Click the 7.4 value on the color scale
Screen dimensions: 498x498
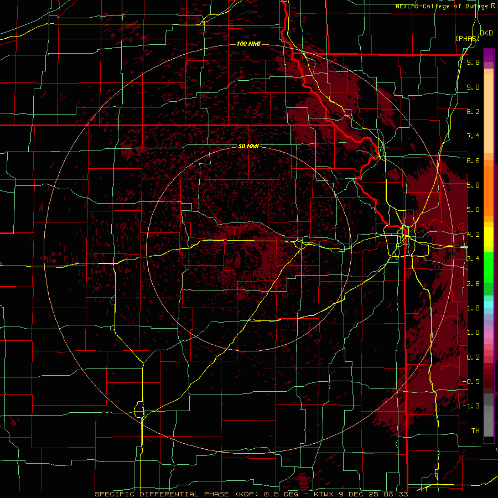click(473, 136)
